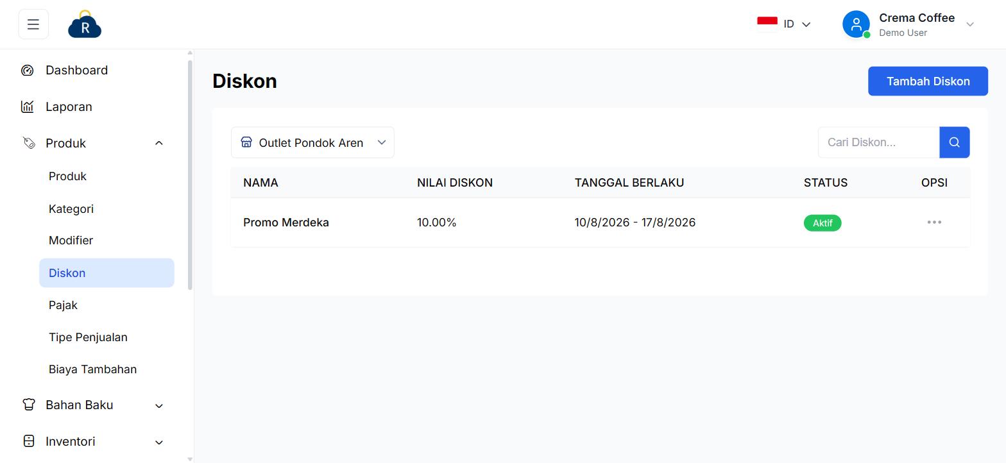Click the NAMA column header
The image size is (1006, 463).
point(260,183)
